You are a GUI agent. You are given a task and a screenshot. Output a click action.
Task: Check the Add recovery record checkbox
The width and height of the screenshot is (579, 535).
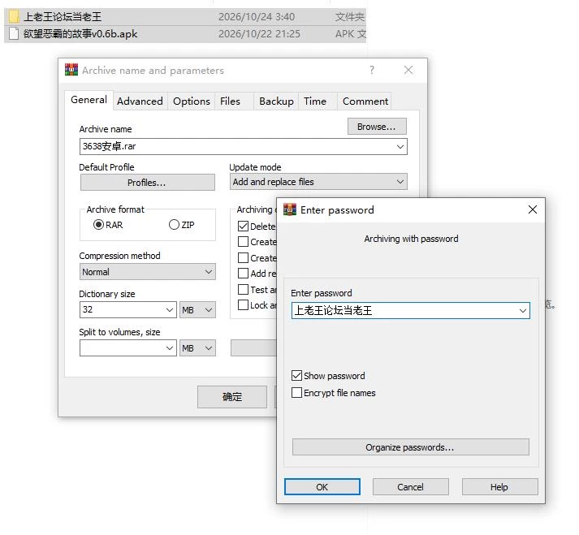243,274
